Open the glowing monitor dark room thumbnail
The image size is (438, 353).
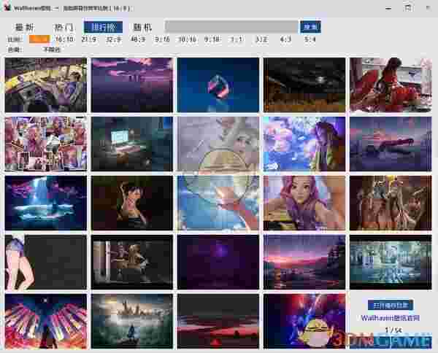point(132,144)
